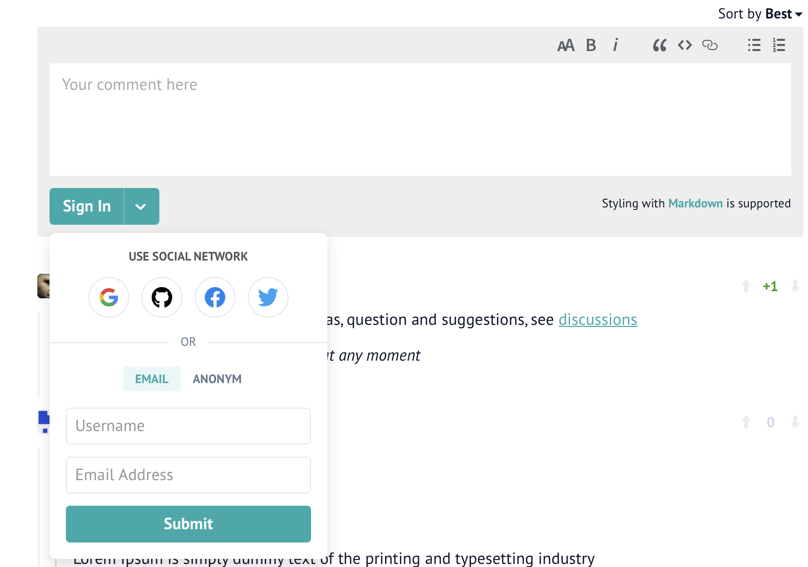Click the Submit button

coord(188,524)
